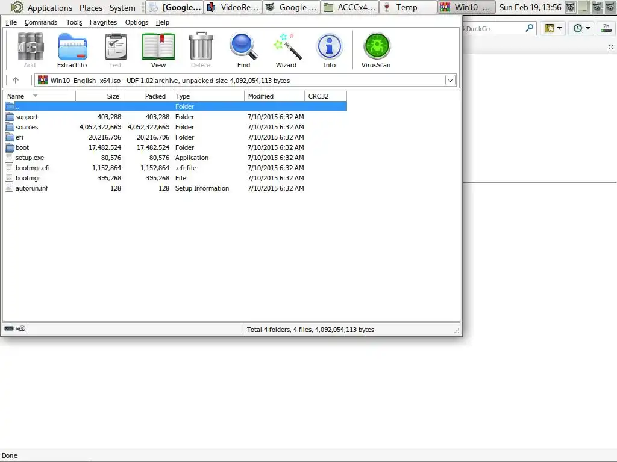Click the 'Application' type cell

(192, 158)
